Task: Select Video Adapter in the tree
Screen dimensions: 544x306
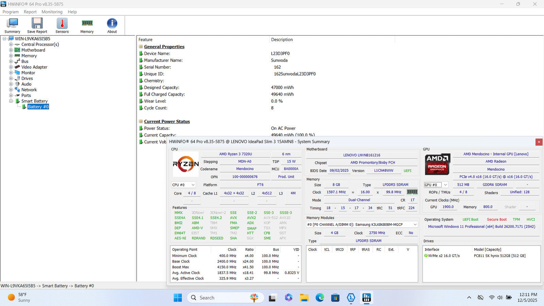Action: coord(34,67)
